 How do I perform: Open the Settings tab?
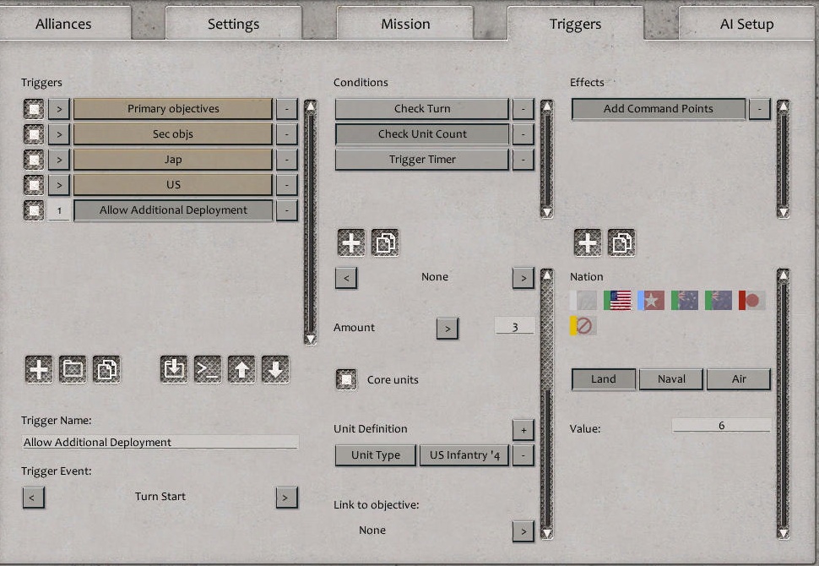coord(234,24)
